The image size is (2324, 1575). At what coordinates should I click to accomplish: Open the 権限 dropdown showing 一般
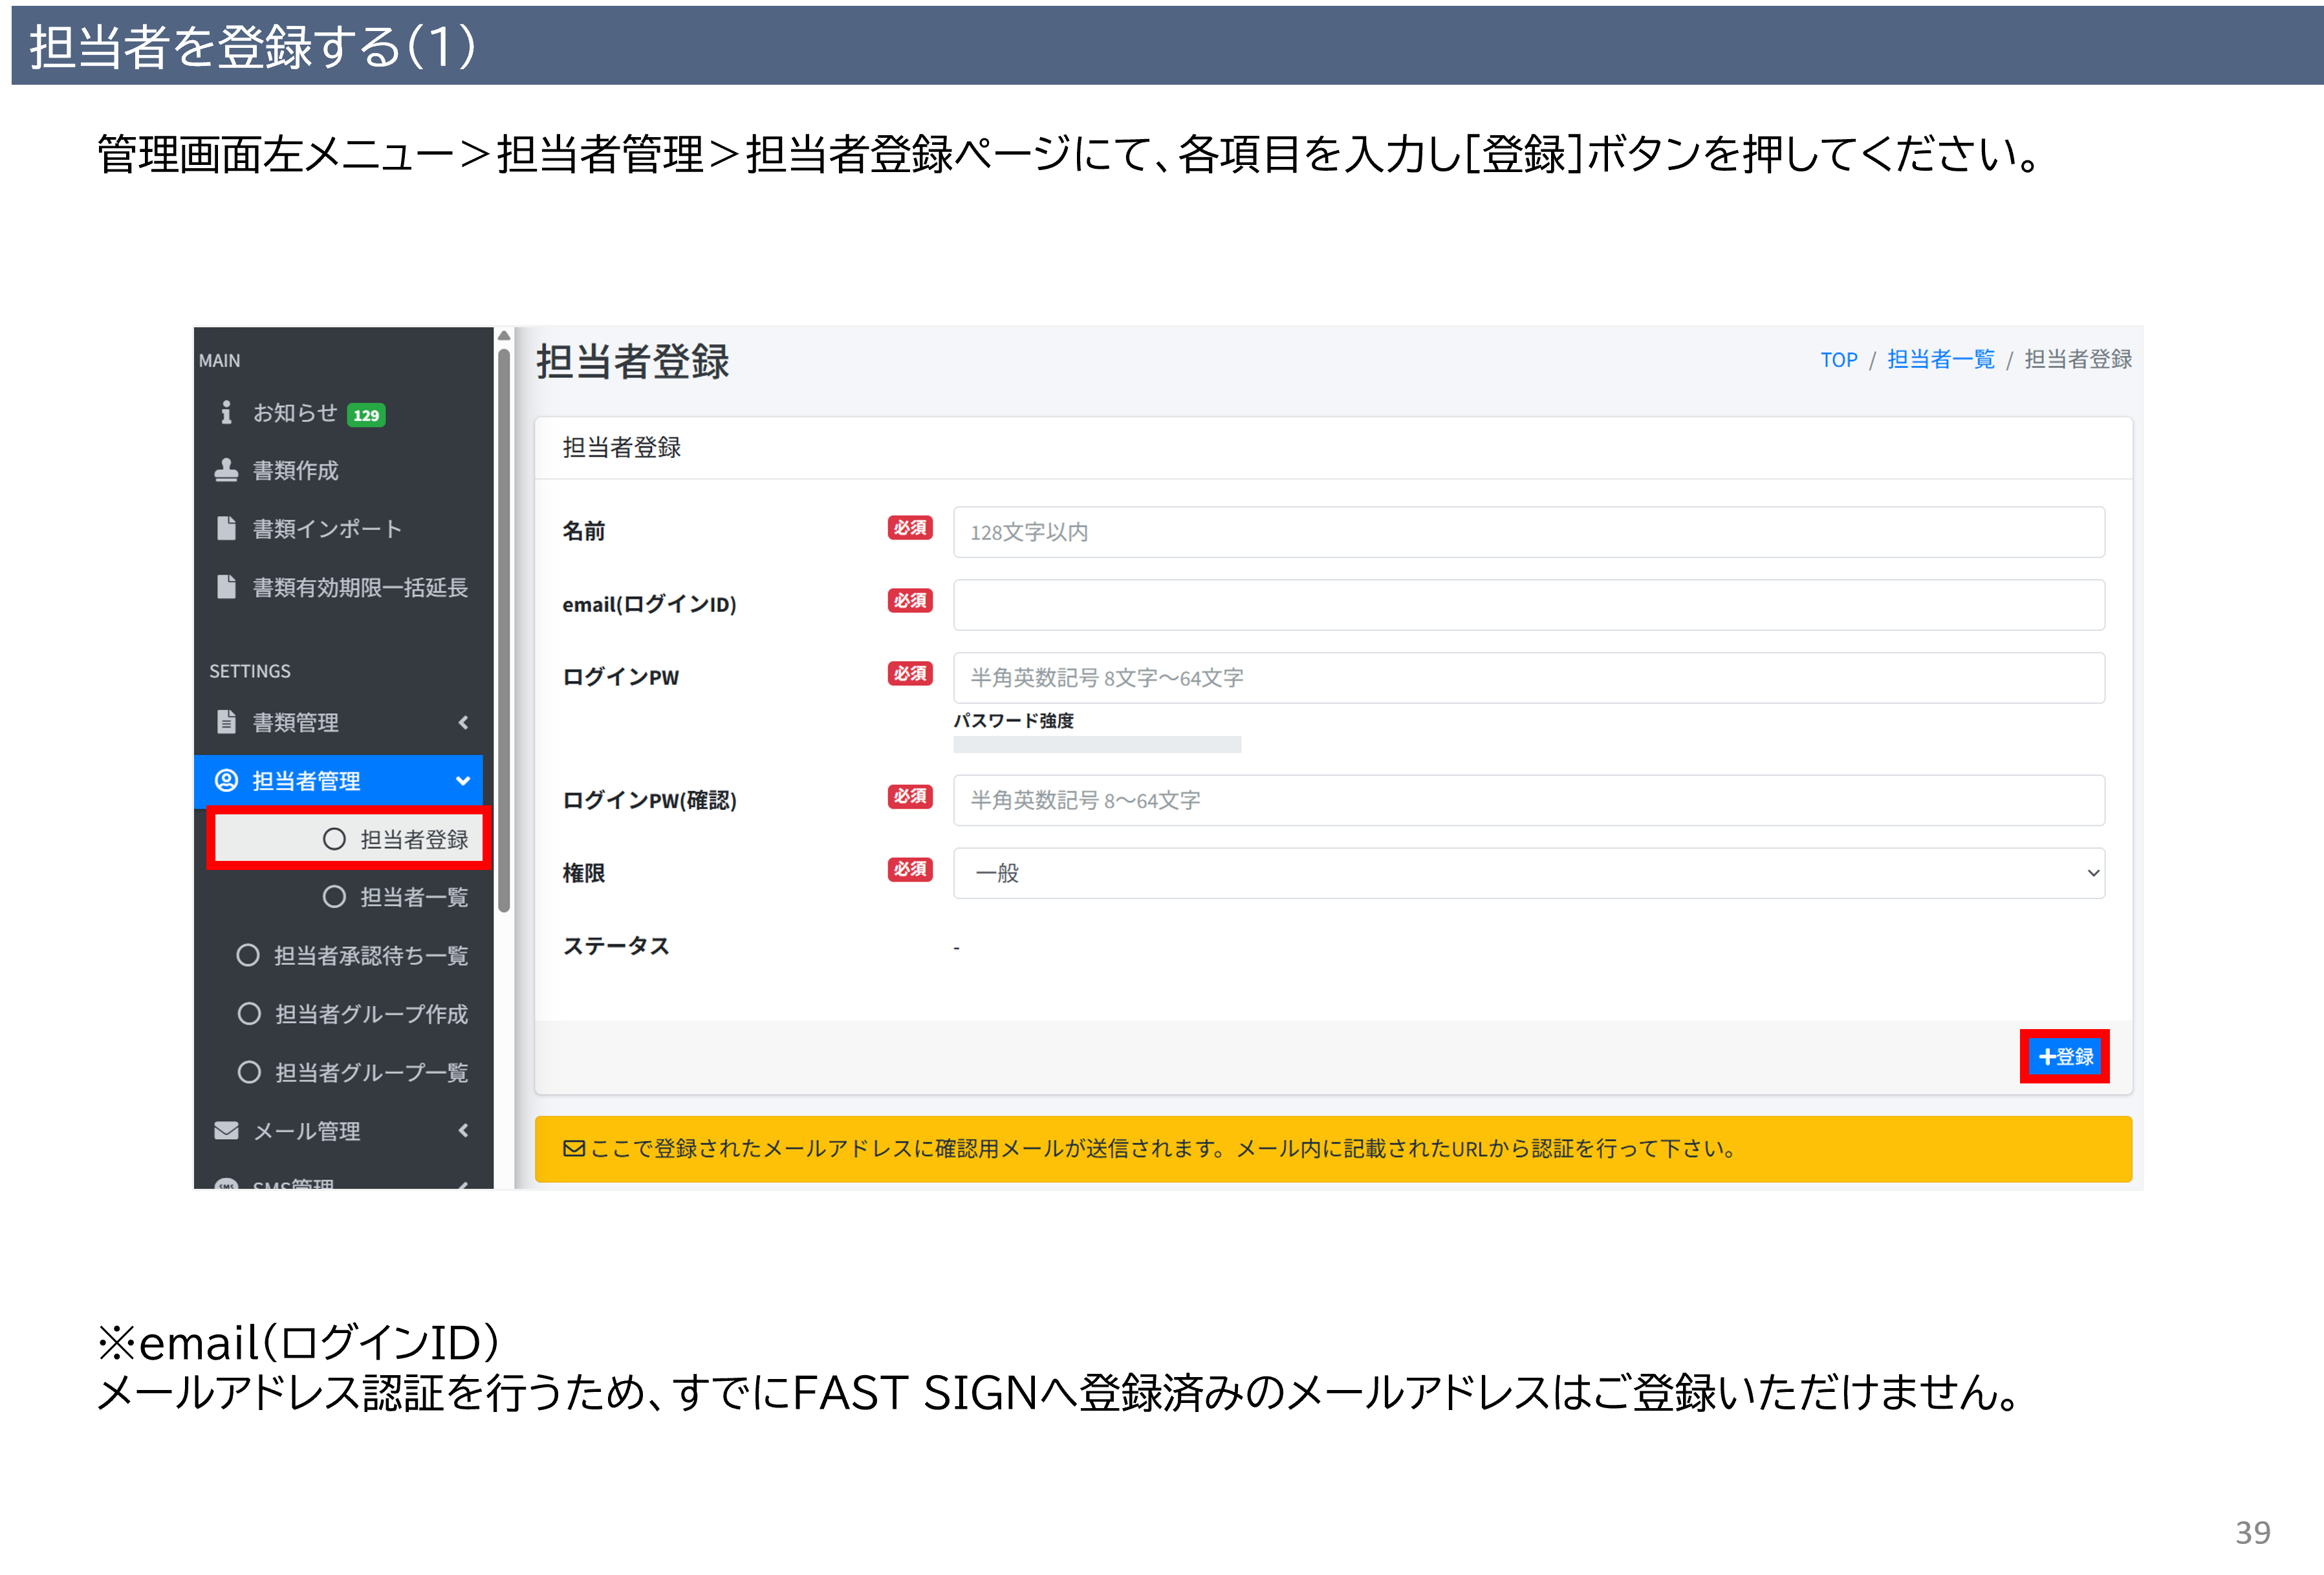point(1528,873)
